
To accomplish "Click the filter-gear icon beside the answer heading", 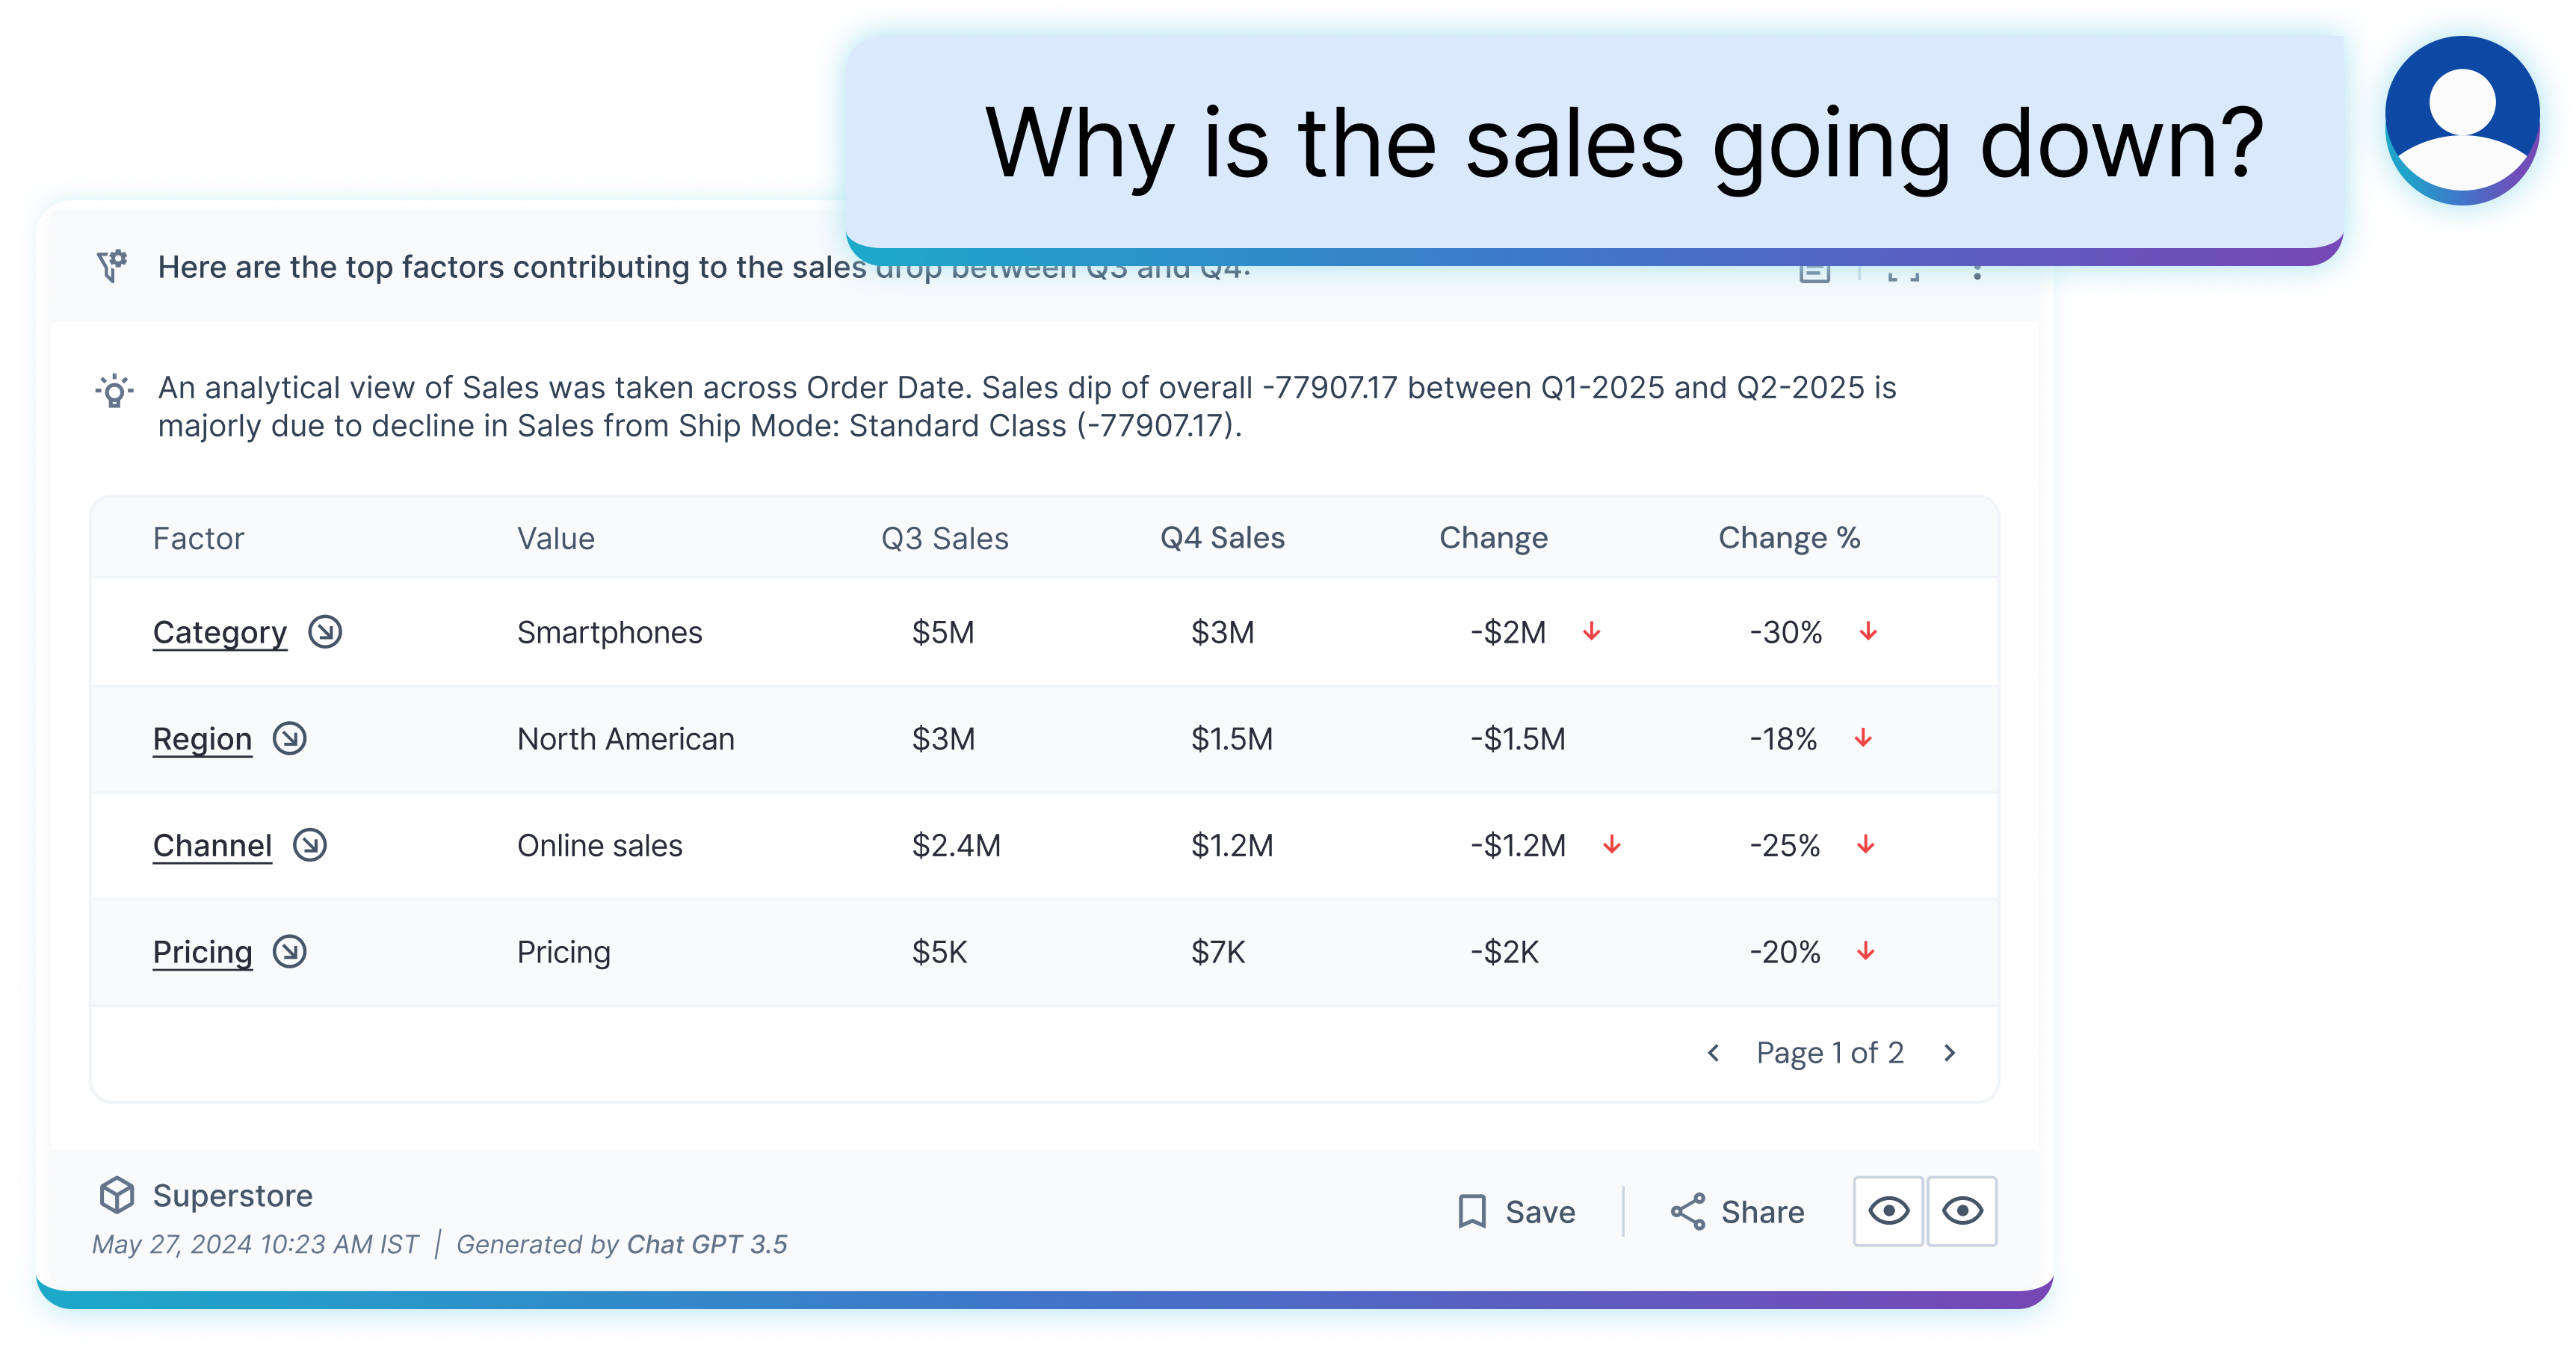I will [112, 266].
